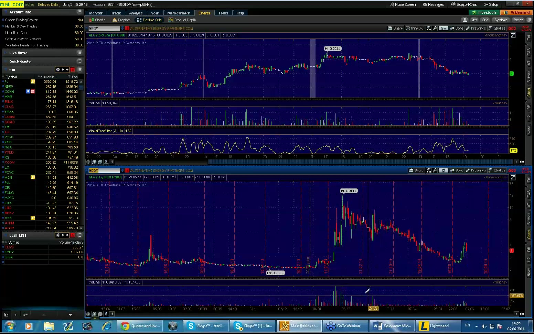The width and height of the screenshot is (534, 334).
Task: Click the lower chart zoom-out magnifier icon
Action: 100,314
